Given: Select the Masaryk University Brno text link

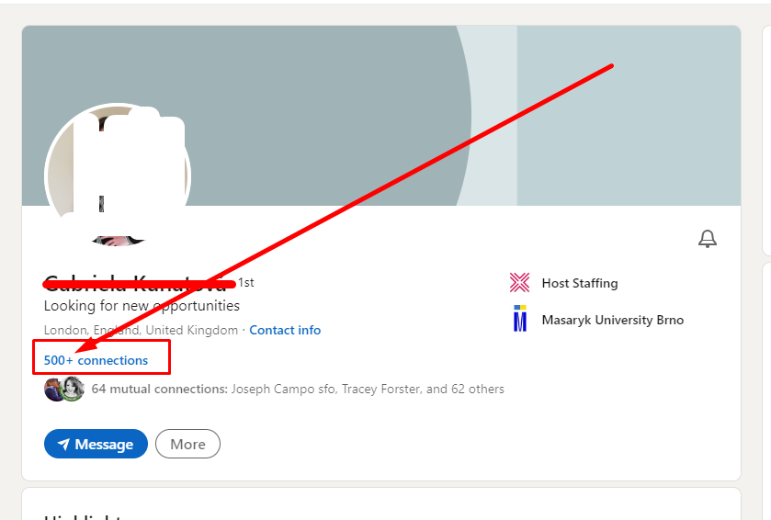Looking at the screenshot, I should coord(612,320).
